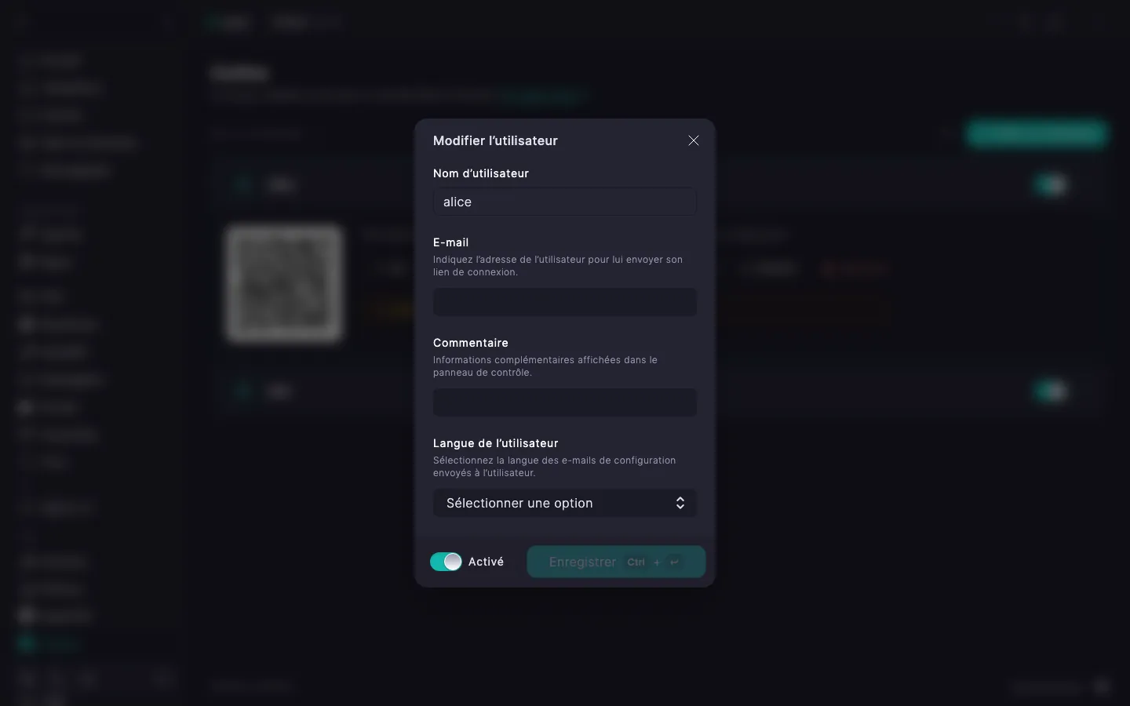Close the Modifier l'utilisateur dialog

click(x=694, y=140)
